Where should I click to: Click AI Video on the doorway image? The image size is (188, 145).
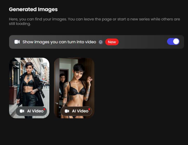click(x=76, y=111)
